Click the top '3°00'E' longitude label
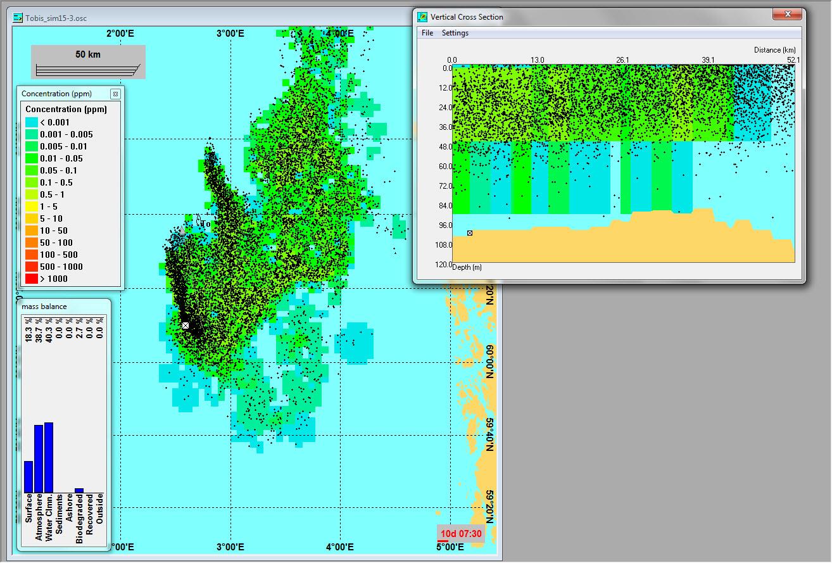This screenshot has width=832, height=563. click(230, 33)
